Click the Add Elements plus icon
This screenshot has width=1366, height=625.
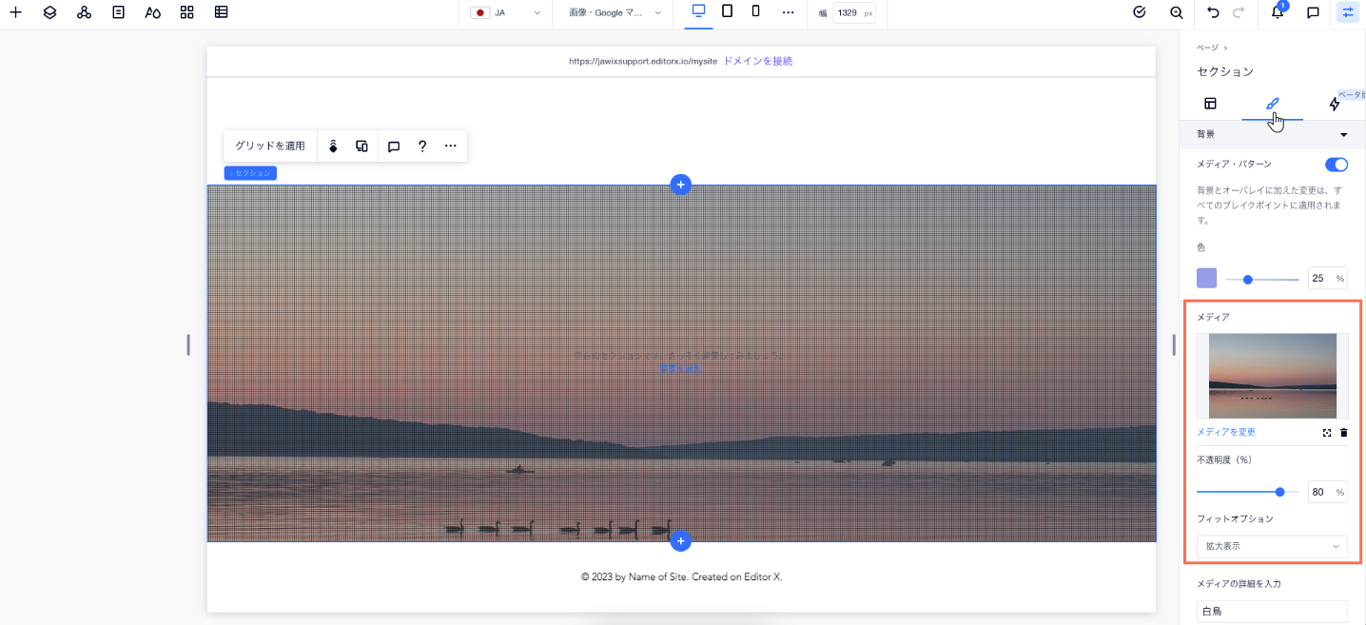[15, 12]
